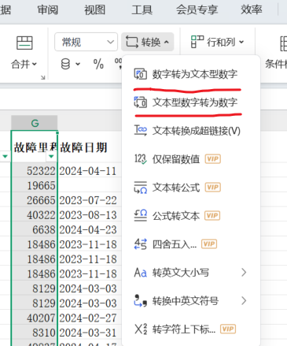The width and height of the screenshot is (287, 346).
Task: Click the 转换 swap arrows icon
Action: [x=132, y=42]
